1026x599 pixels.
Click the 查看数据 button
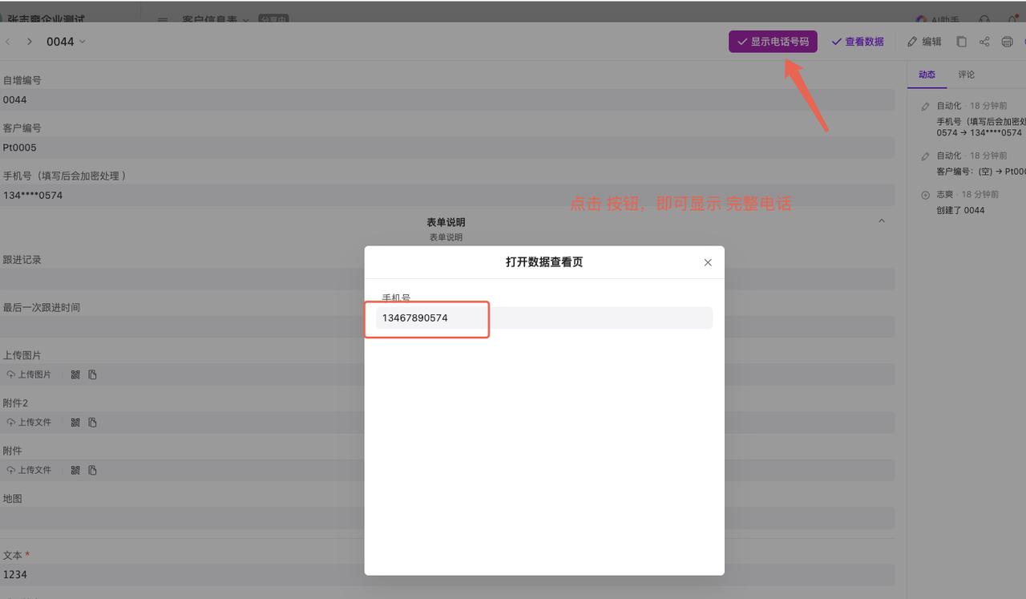click(x=858, y=42)
